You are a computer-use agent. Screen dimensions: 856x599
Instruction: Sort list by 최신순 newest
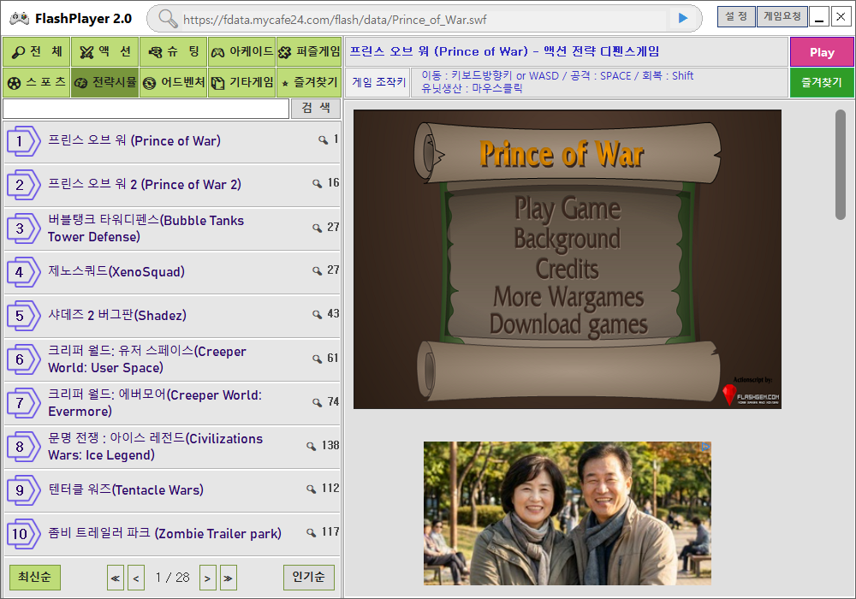[x=35, y=577]
